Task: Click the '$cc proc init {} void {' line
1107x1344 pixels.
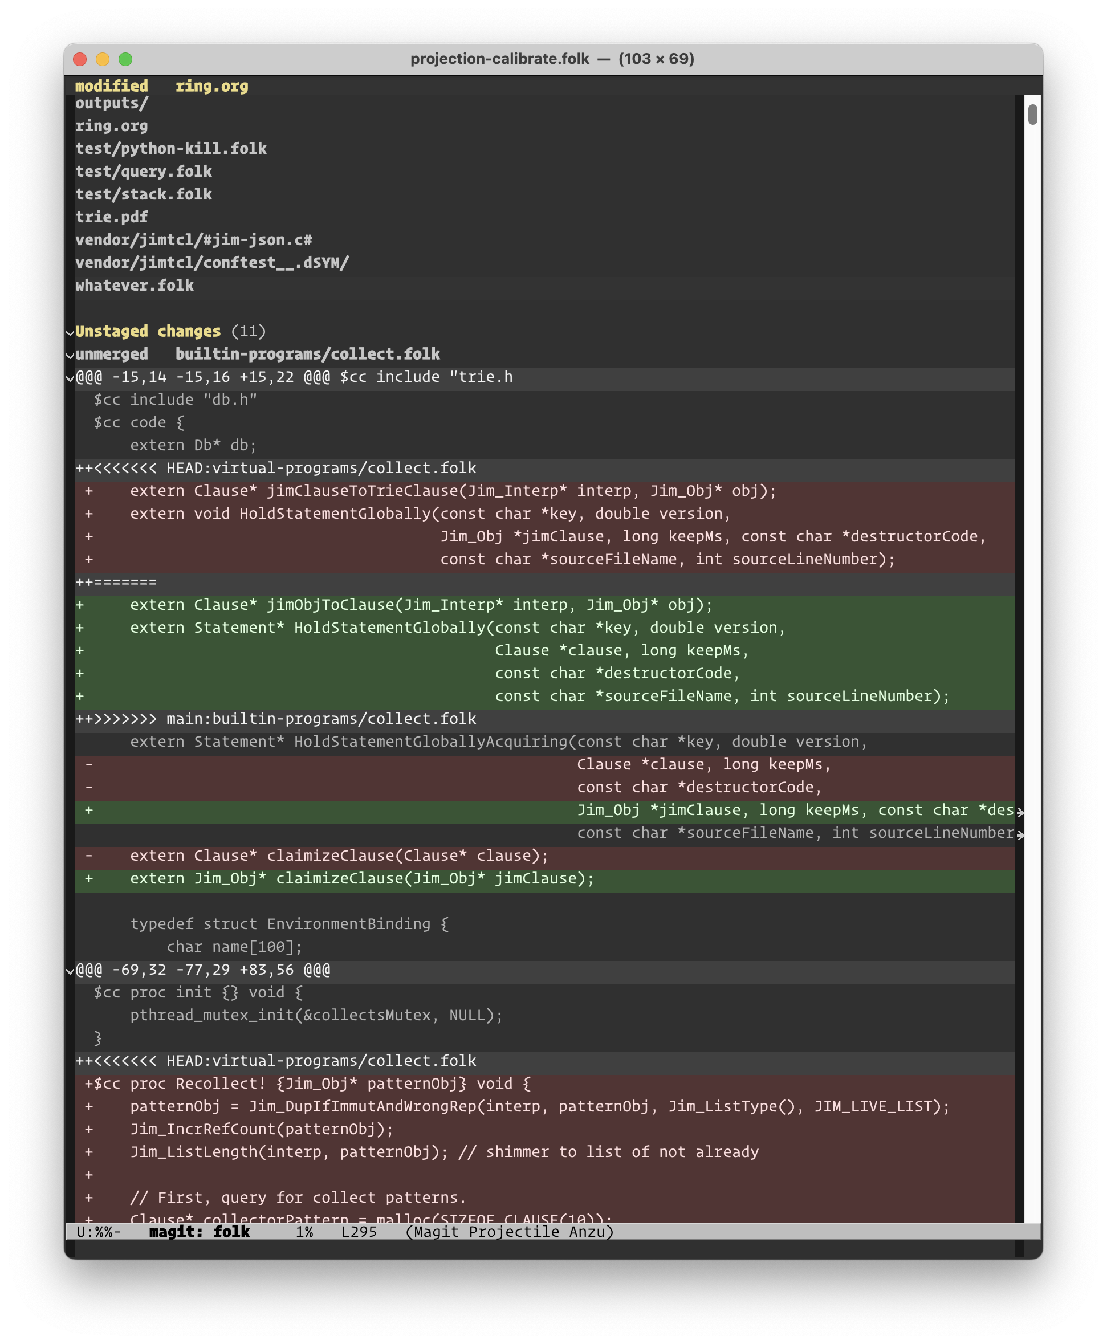Action: coord(198,993)
